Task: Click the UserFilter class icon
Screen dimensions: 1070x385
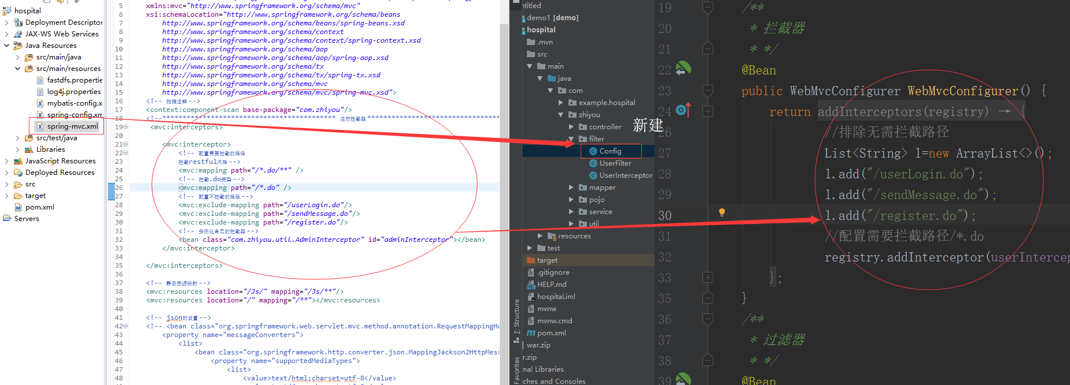Action: [x=593, y=163]
